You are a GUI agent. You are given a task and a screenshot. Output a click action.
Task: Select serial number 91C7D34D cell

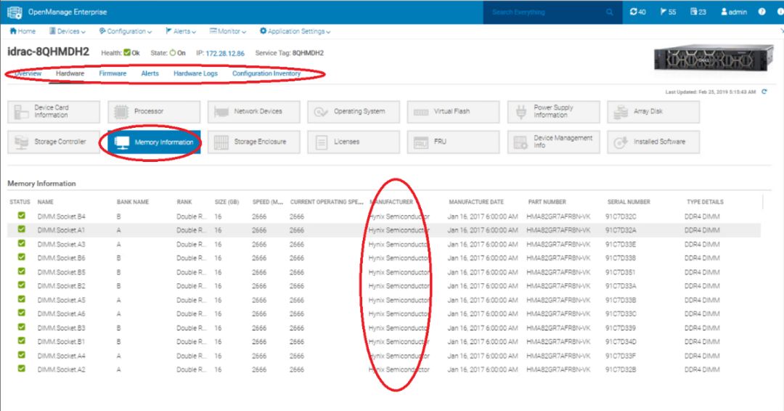pos(621,342)
